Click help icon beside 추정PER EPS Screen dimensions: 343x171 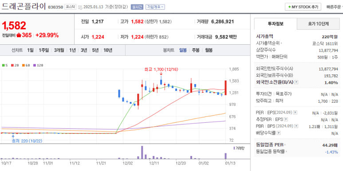click(286, 120)
